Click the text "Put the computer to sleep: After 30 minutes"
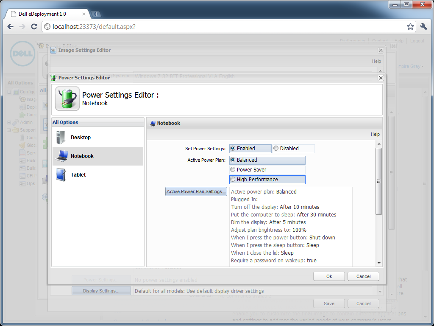This screenshot has width=434, height=326. pyautogui.click(x=284, y=214)
